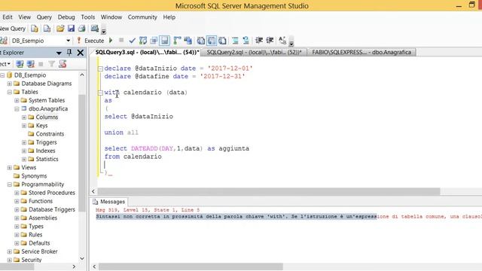Viewport: 482px width, 271px height.
Task: Switch to the SQLQuery2.sql tab
Action: [x=254, y=52]
